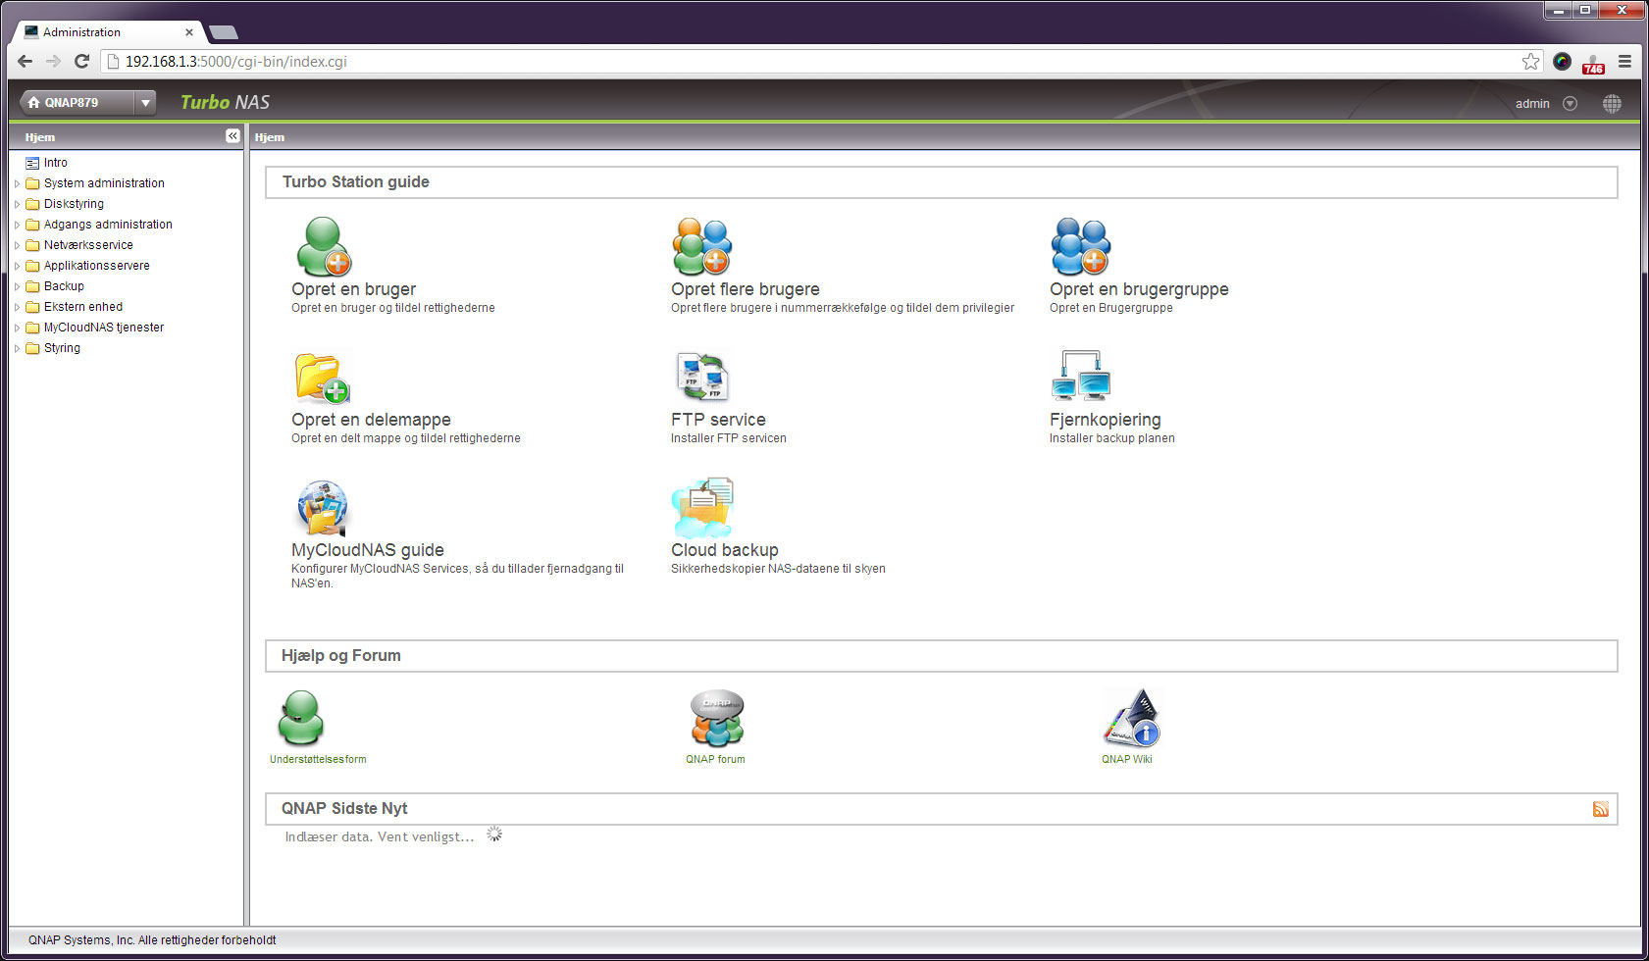1649x961 pixels.
Task: Click the MyCloudNAS guide globe icon
Action: [x=322, y=508]
